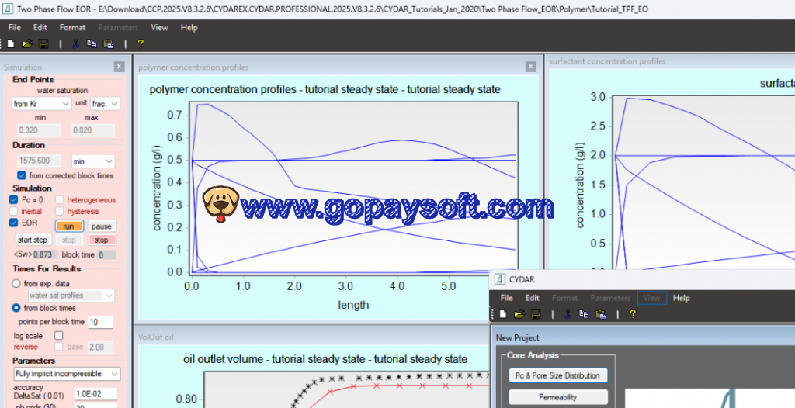Click New file icon in main toolbar

coord(11,44)
